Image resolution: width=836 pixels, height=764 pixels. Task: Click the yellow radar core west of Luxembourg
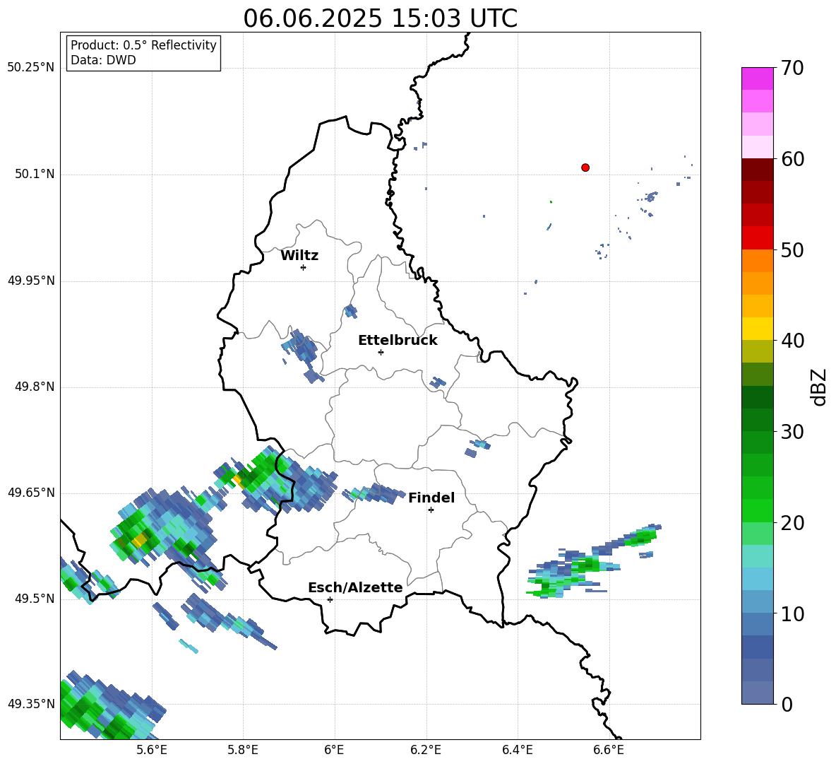[139, 541]
